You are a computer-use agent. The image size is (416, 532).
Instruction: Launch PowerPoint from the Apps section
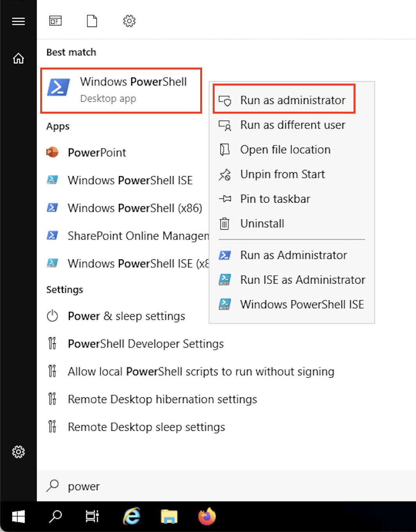(97, 152)
